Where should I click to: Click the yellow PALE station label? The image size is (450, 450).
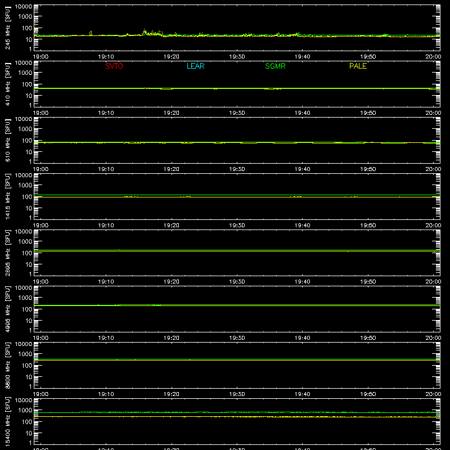(358, 66)
